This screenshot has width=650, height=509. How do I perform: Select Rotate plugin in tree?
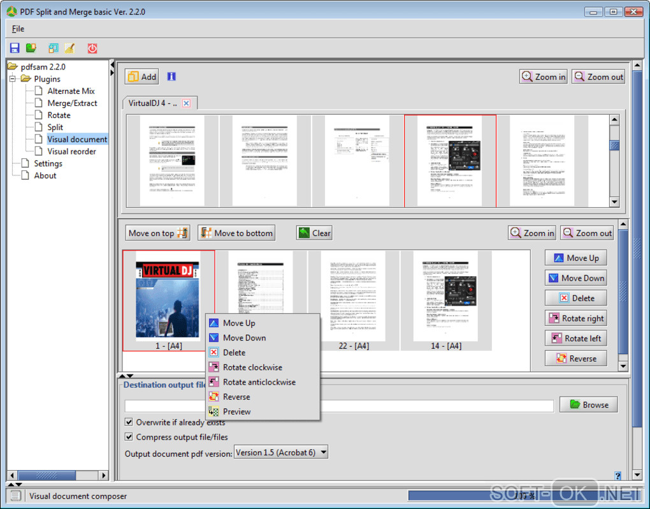tap(59, 115)
